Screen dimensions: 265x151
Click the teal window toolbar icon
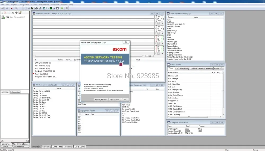[x=44, y=8]
